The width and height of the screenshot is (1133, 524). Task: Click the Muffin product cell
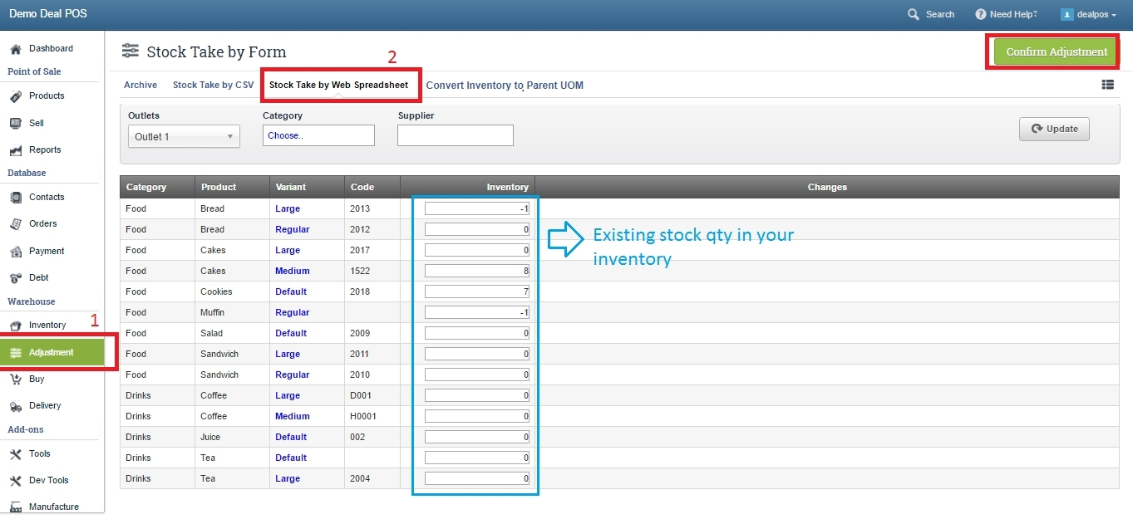click(x=232, y=312)
